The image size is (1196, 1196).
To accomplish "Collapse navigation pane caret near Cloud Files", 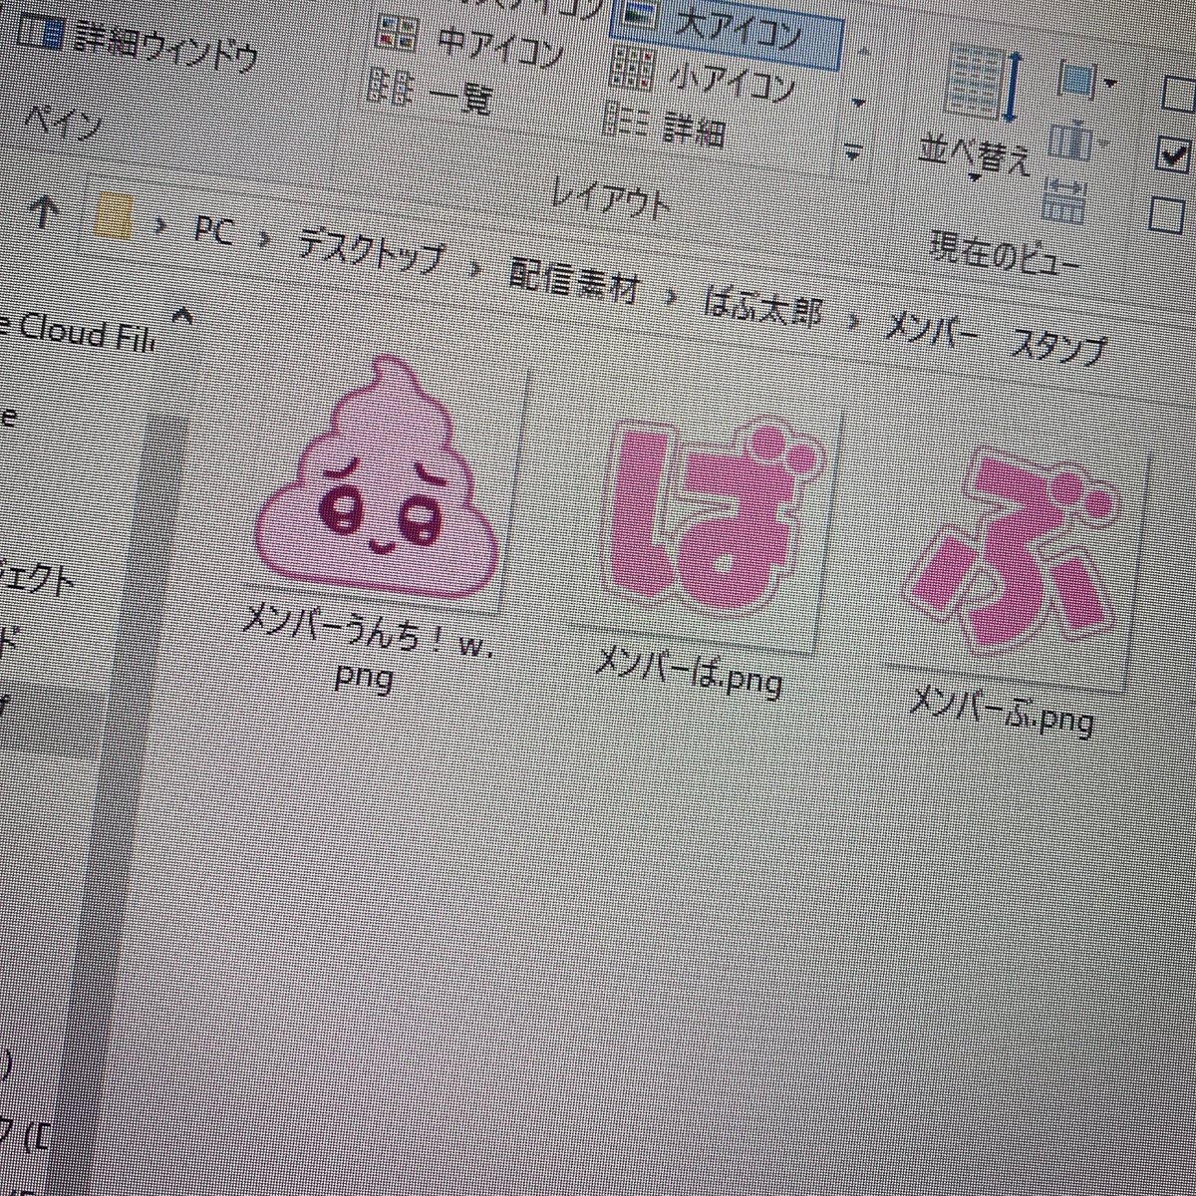I will coord(182,317).
